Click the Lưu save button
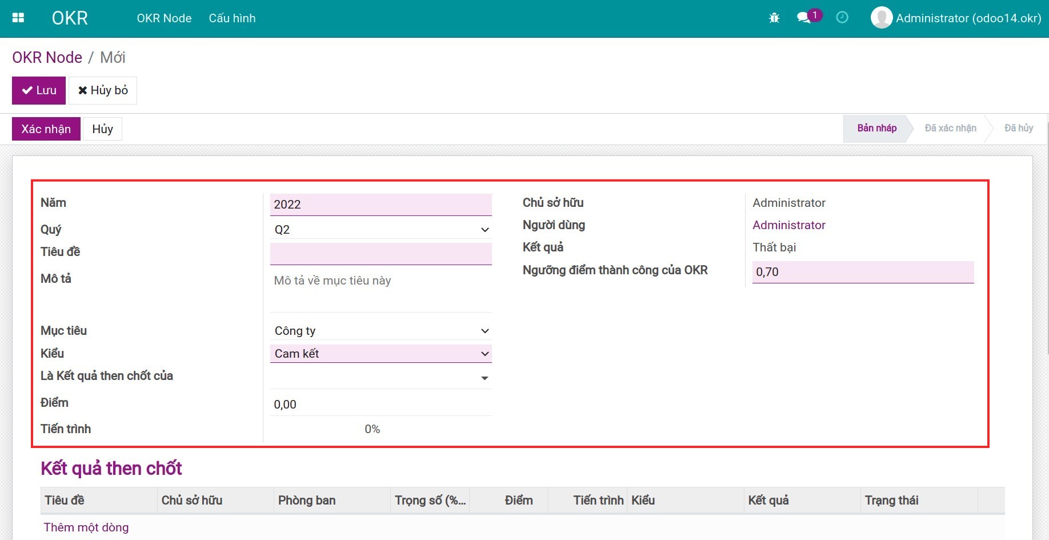This screenshot has height=540, width=1049. coord(39,90)
